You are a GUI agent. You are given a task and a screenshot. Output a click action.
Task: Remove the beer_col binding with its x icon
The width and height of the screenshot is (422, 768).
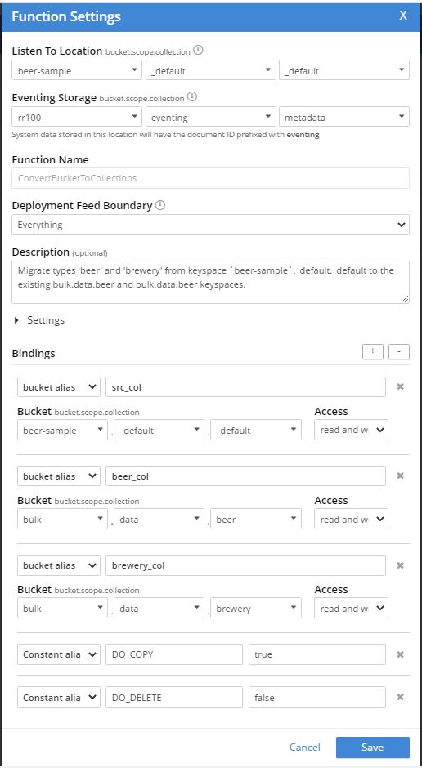pos(400,476)
